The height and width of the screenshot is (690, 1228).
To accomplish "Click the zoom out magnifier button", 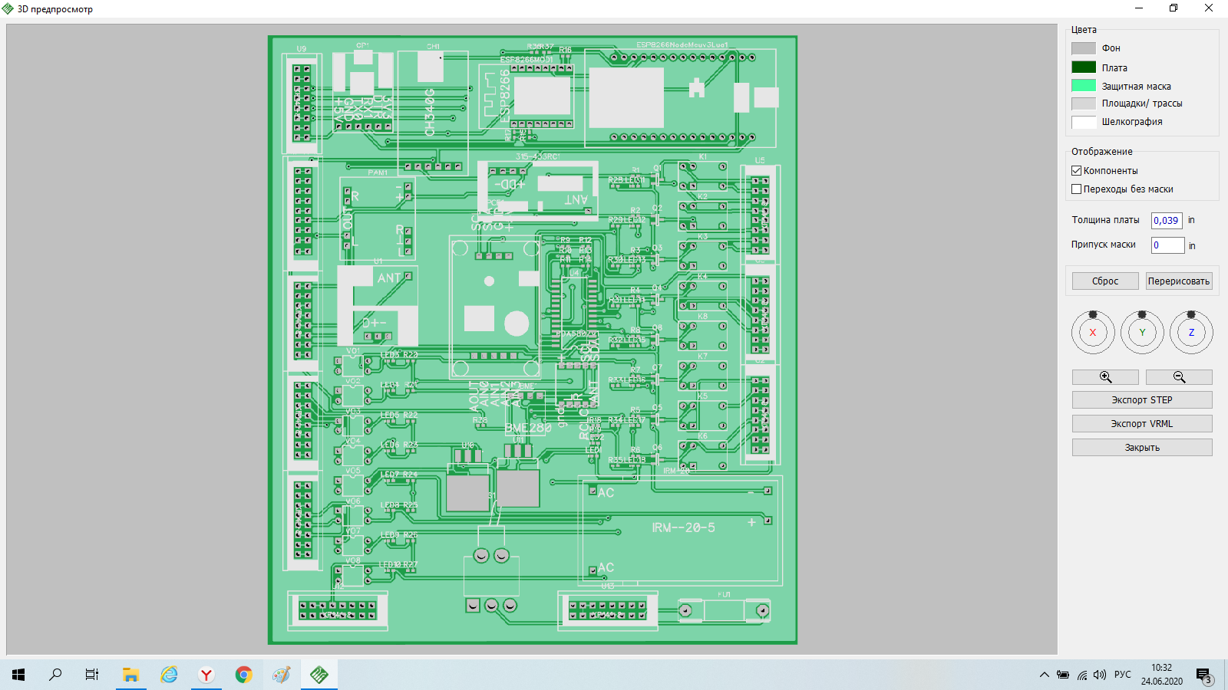I will 1179,377.
